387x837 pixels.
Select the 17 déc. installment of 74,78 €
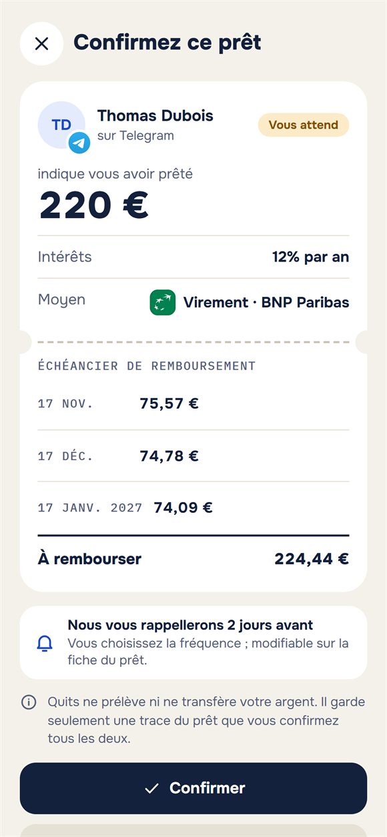click(193, 456)
